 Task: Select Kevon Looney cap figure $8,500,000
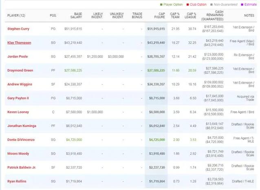pos(157,112)
